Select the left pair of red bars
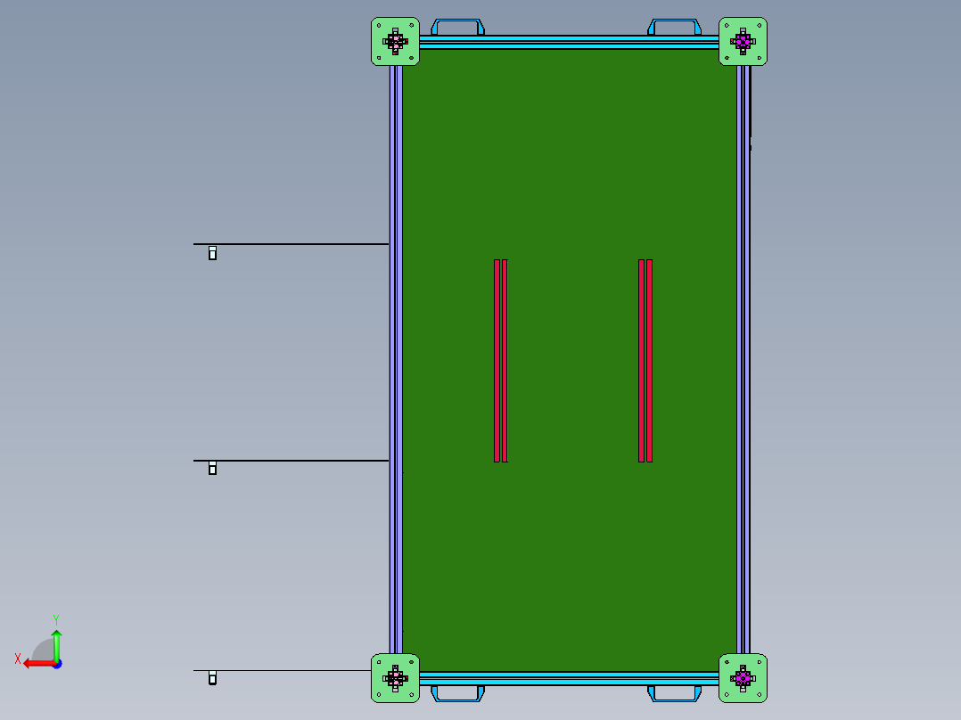Viewport: 961px width, 720px height. [501, 361]
